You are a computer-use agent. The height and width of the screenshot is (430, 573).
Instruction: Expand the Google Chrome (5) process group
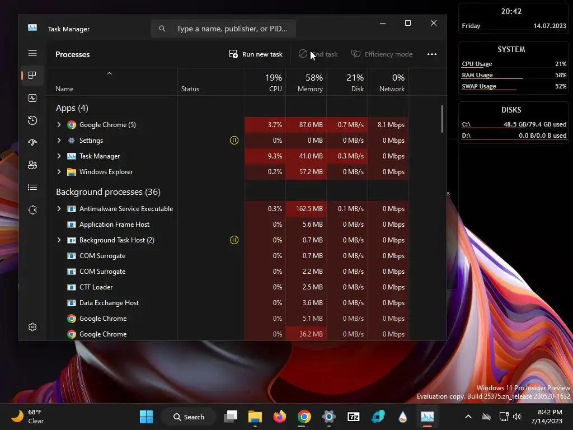(x=59, y=125)
